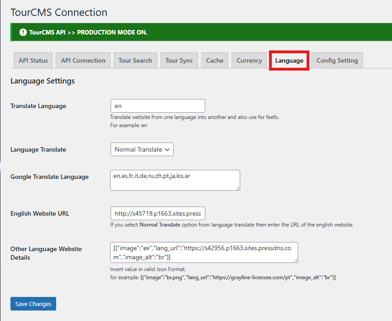Expand the Normal Translate dropdown
Viewport: 392px width, 321px height.
coord(142,149)
